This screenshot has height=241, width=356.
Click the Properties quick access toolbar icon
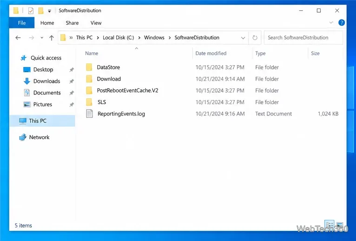click(x=31, y=10)
